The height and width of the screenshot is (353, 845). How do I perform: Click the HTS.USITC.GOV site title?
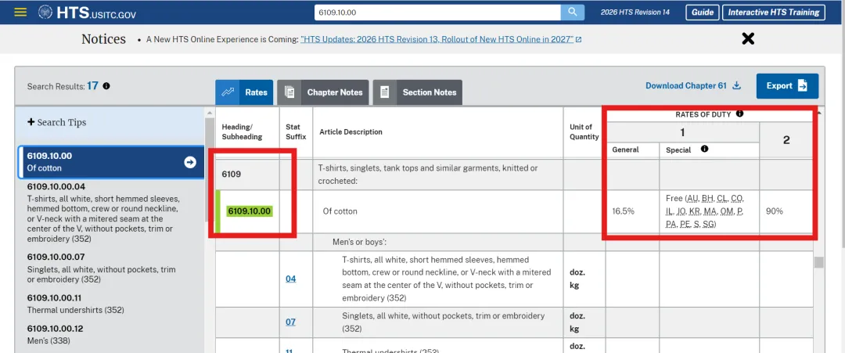tap(96, 13)
